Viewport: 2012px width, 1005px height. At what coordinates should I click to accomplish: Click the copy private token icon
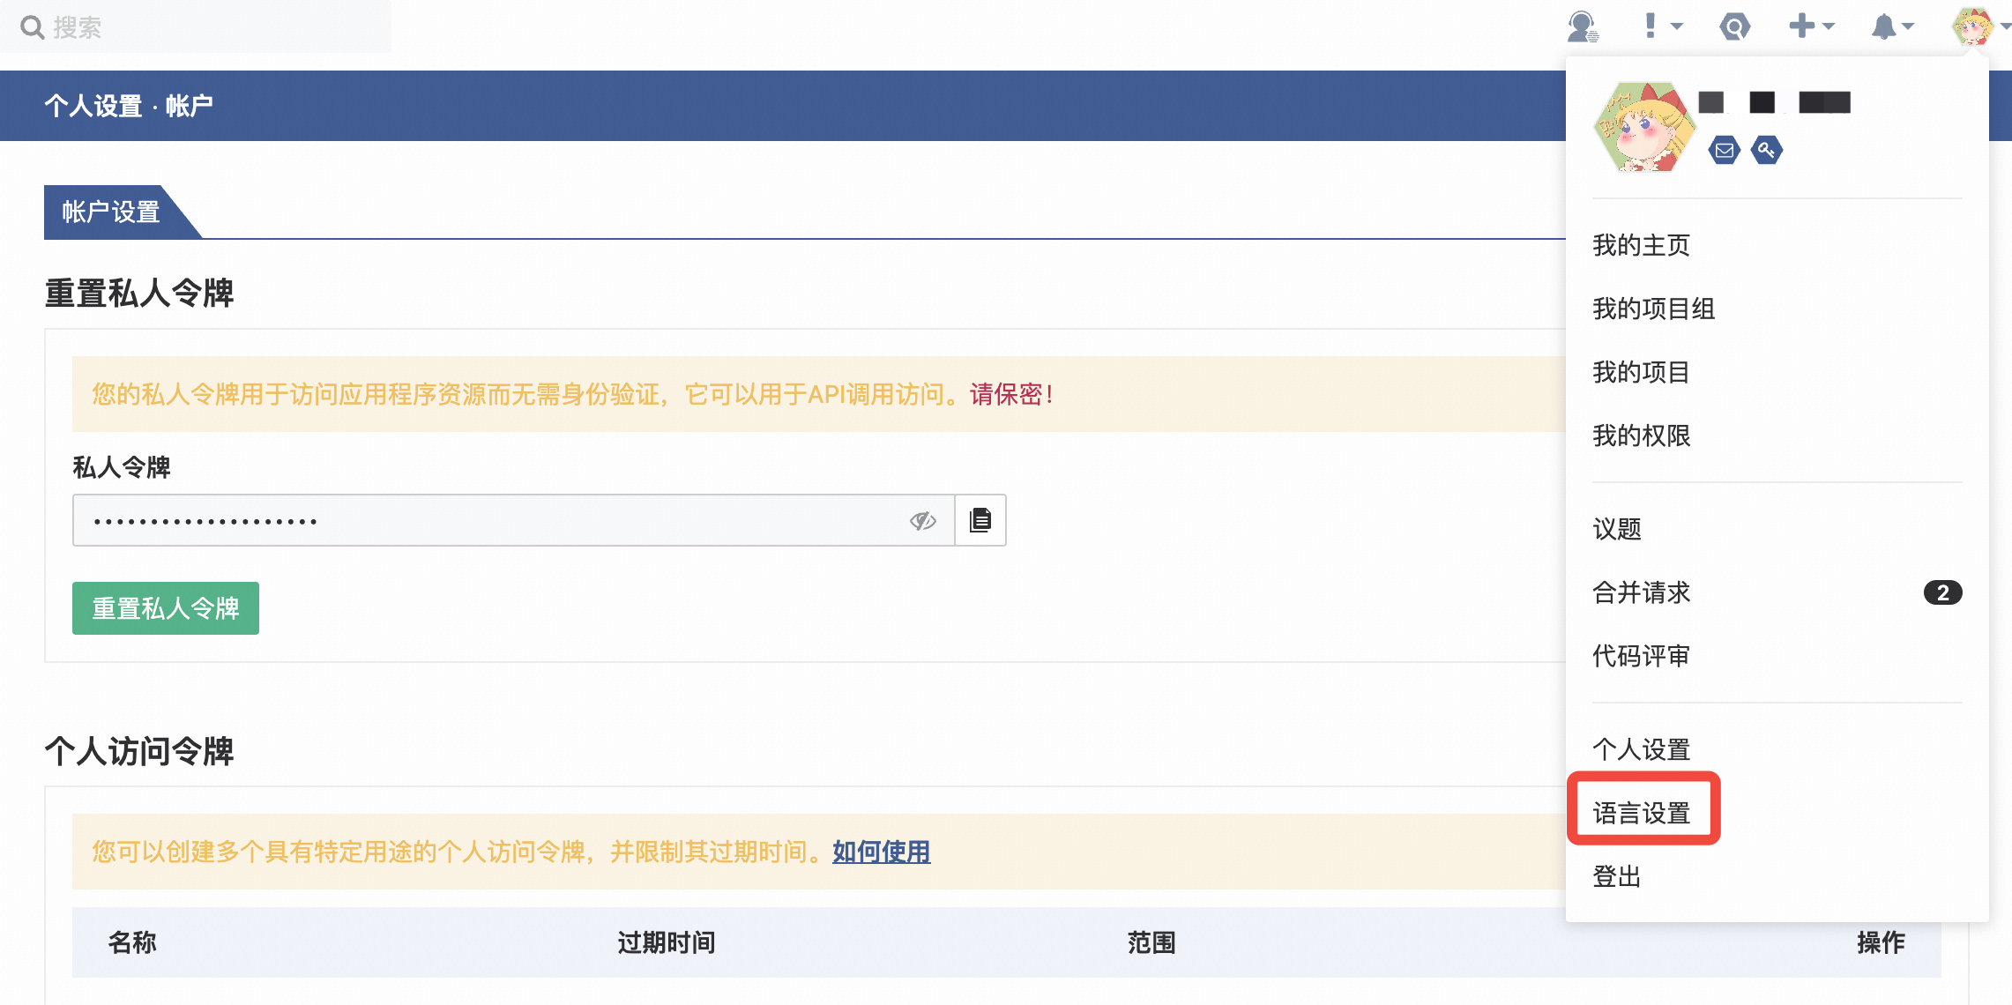tap(980, 520)
